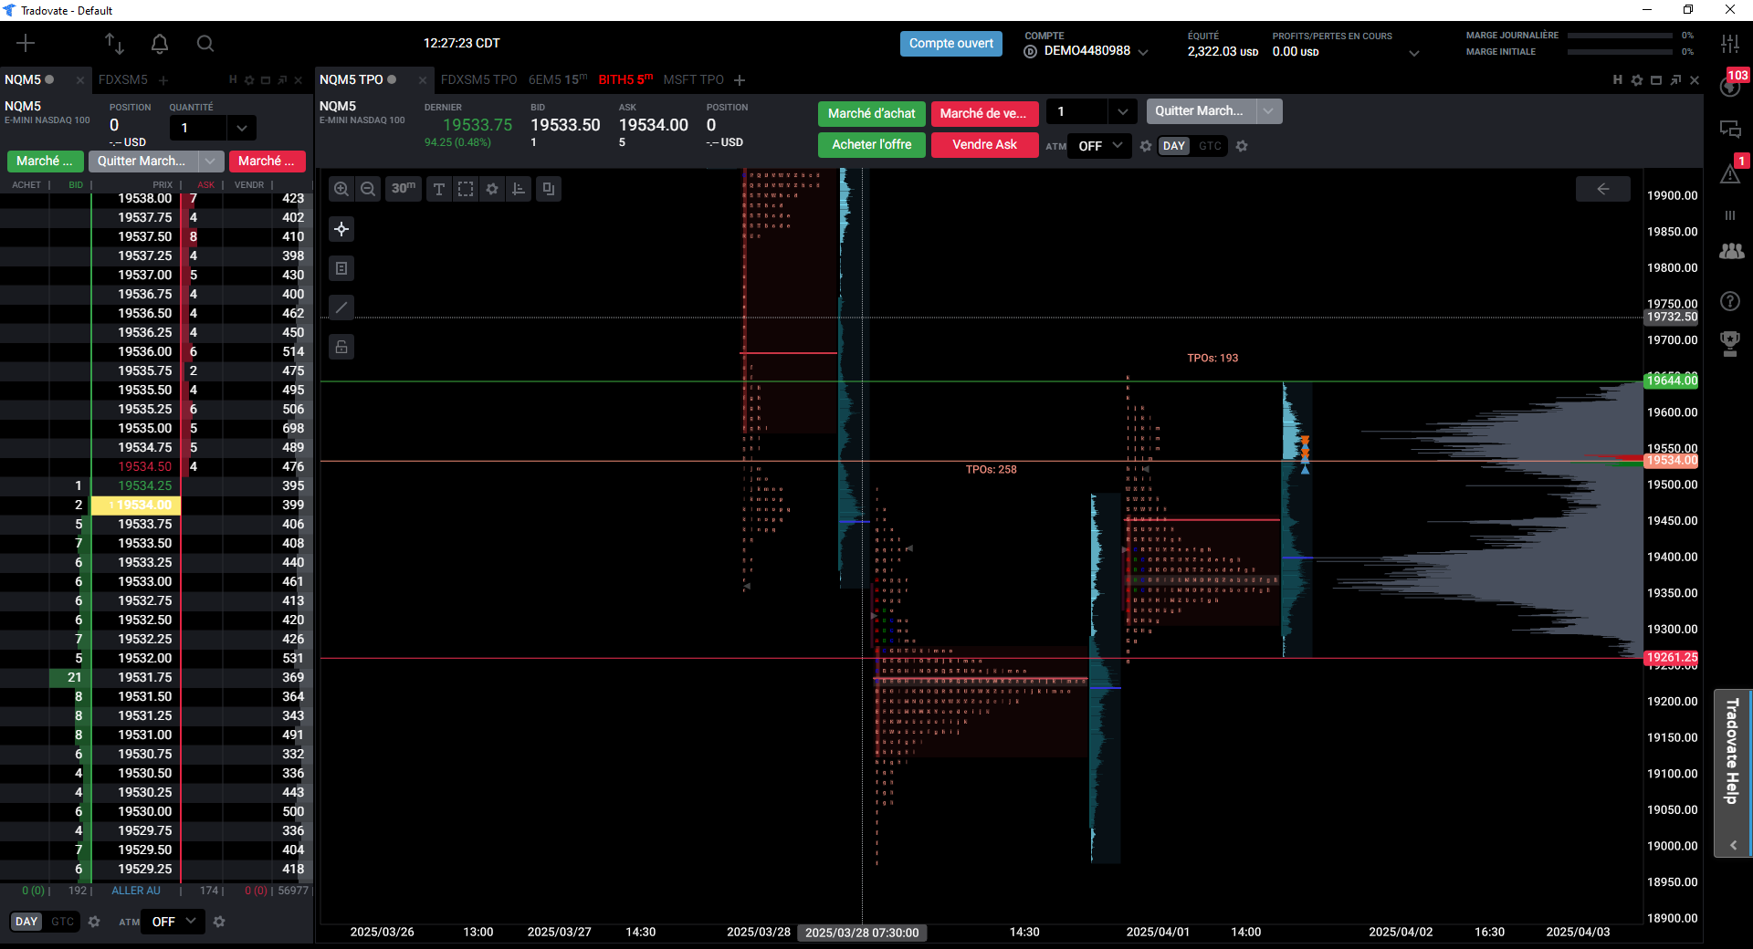Open the search magnifier in top bar
Image resolution: width=1753 pixels, height=949 pixels.
point(205,43)
